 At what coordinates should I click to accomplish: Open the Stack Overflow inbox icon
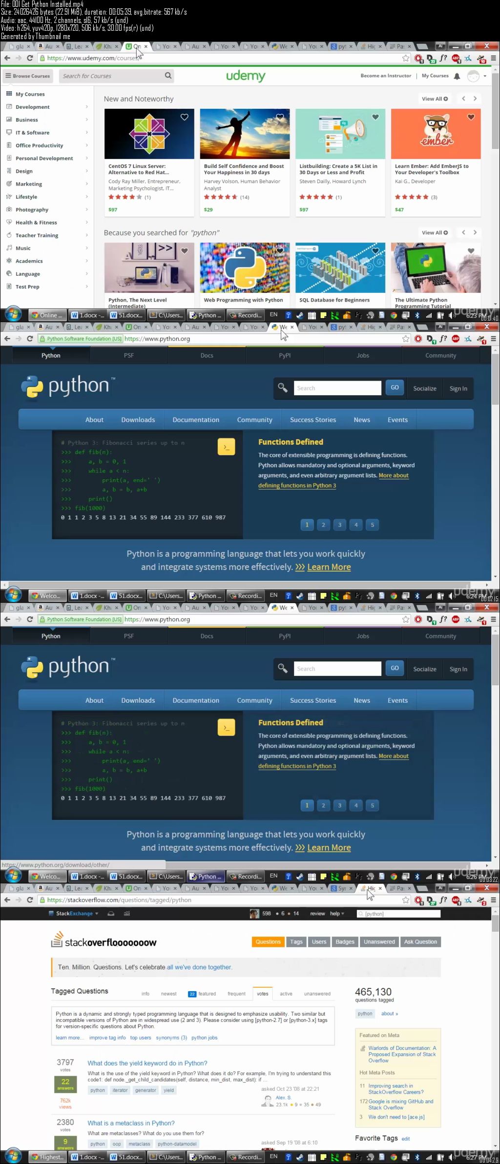pyautogui.click(x=111, y=914)
